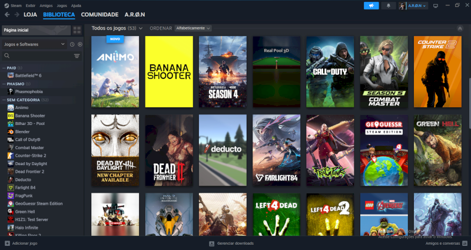
Task: Open the Steam menu
Action: 16,6
